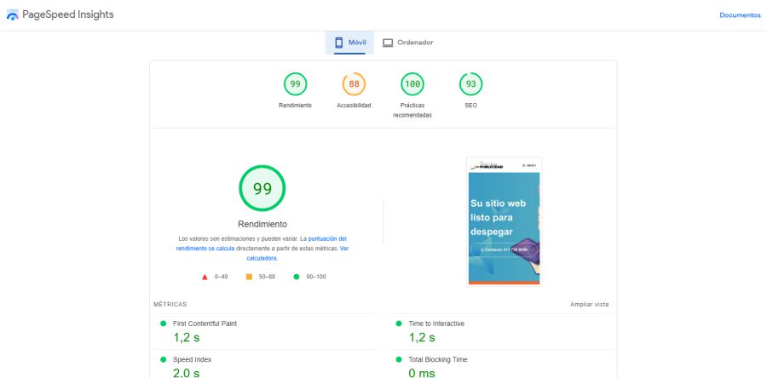Click the green circle 90–100 legend
This screenshot has height=378, width=767.
click(x=296, y=277)
